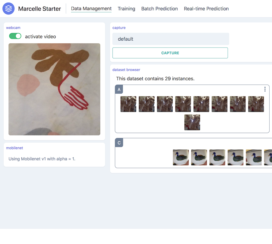
Task: Select the eighth thumbnail in class A
Action: (256, 104)
